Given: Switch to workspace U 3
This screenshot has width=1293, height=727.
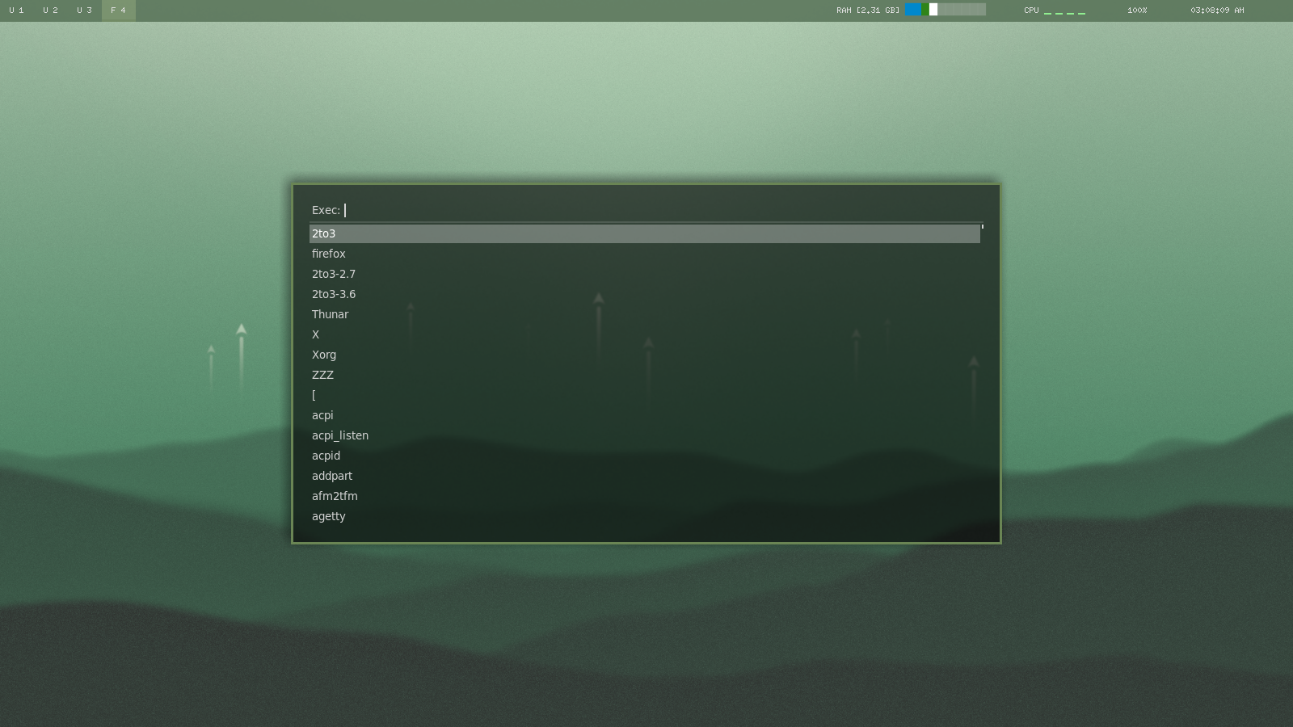Looking at the screenshot, I should 85,11.
